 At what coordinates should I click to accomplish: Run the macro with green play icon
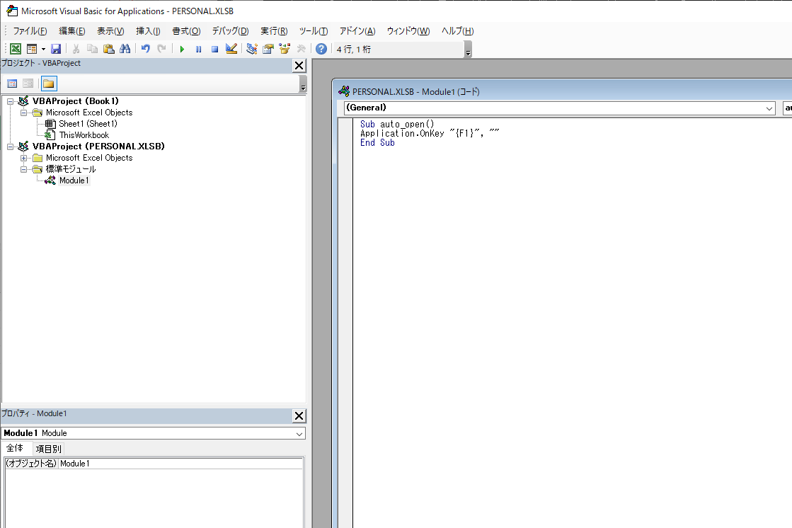click(182, 49)
